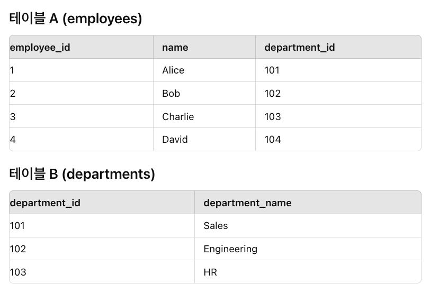Click the 테이블 A (employees) heading
This screenshot has height=293, width=430.
click(x=75, y=19)
